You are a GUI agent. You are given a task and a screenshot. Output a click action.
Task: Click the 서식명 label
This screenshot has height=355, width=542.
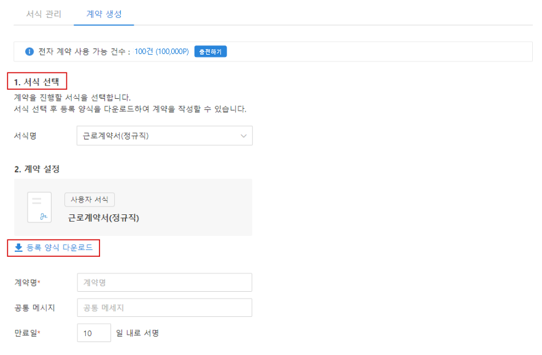tap(25, 136)
